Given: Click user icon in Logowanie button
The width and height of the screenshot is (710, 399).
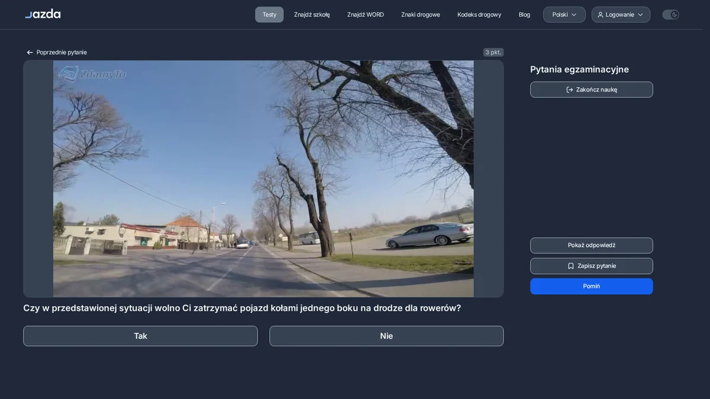Looking at the screenshot, I should [x=601, y=15].
